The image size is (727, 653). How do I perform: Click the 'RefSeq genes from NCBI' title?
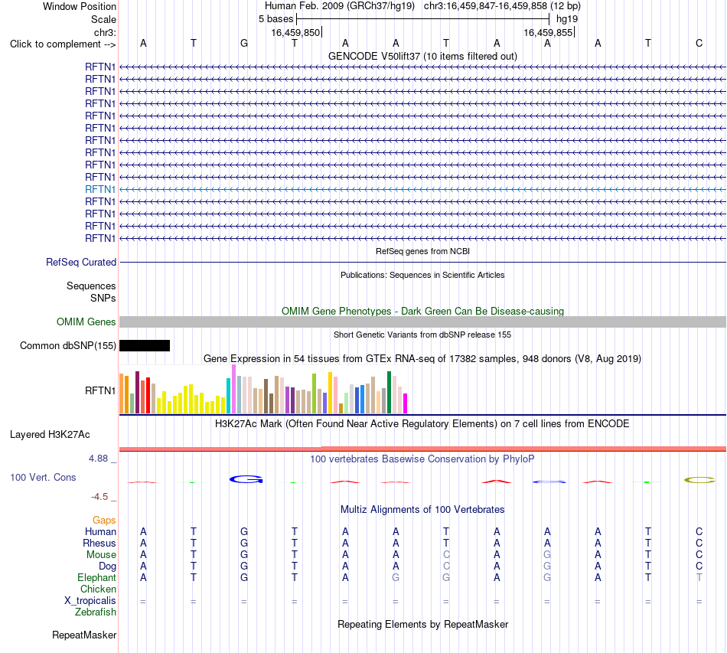(422, 251)
